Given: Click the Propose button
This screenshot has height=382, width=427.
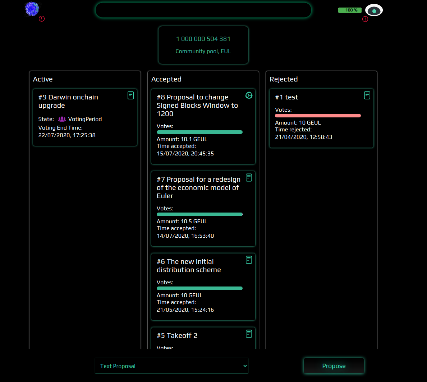Looking at the screenshot, I should point(334,366).
